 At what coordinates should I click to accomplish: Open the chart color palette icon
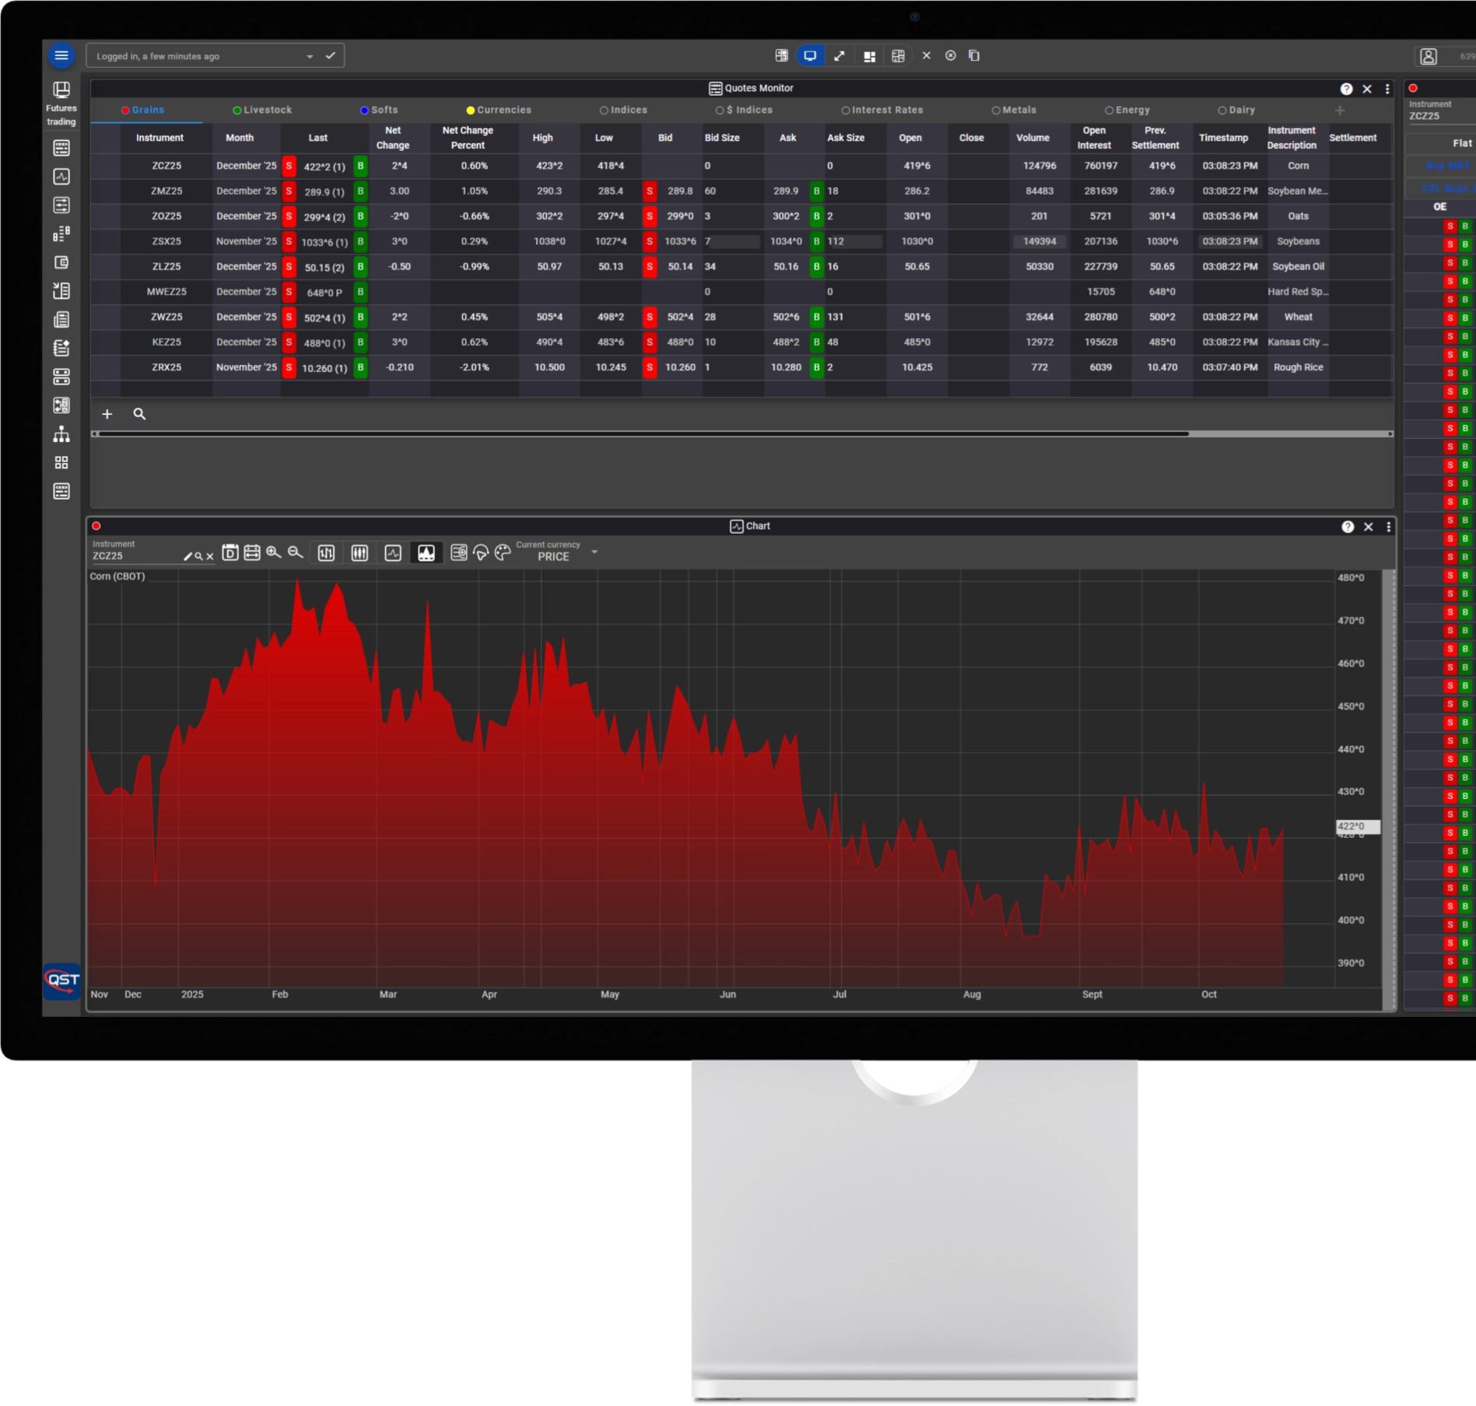503,553
